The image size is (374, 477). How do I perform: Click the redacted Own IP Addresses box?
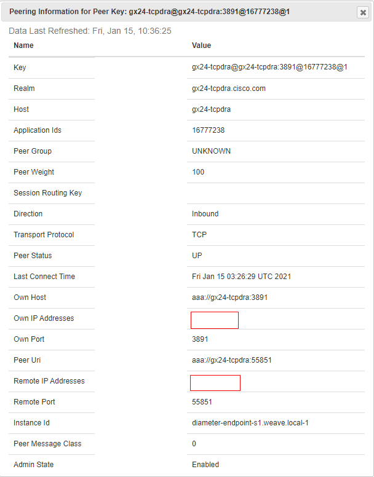point(215,320)
